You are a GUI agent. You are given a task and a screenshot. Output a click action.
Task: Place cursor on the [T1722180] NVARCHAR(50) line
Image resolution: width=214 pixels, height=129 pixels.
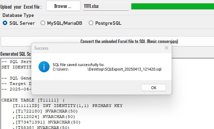[45, 111]
